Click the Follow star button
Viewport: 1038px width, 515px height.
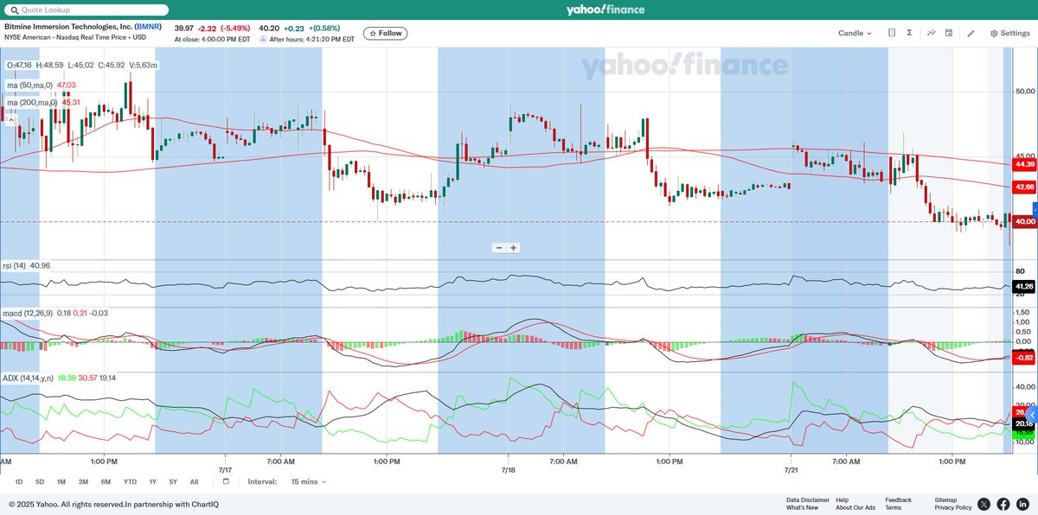pos(385,33)
